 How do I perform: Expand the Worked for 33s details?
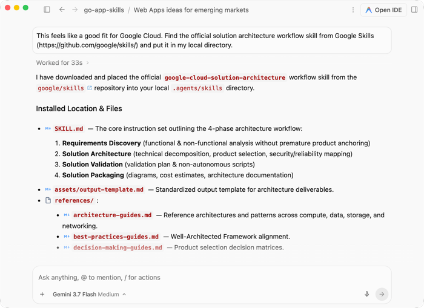point(62,63)
